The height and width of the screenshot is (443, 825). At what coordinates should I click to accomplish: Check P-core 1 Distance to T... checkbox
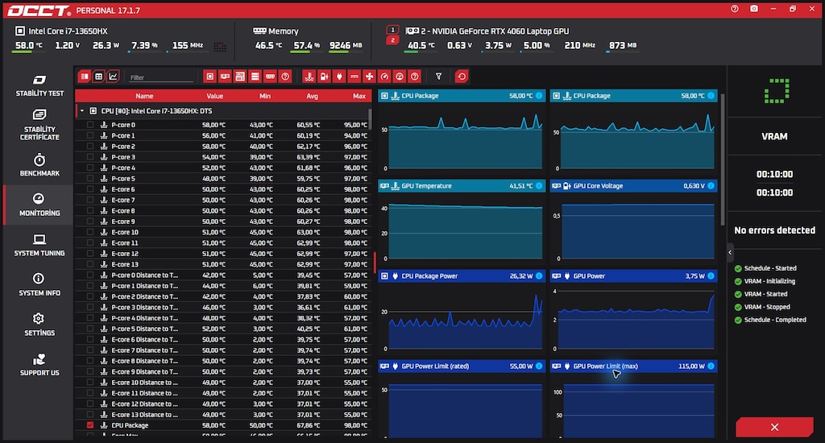point(90,286)
